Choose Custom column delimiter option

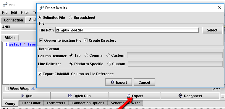[108, 55]
